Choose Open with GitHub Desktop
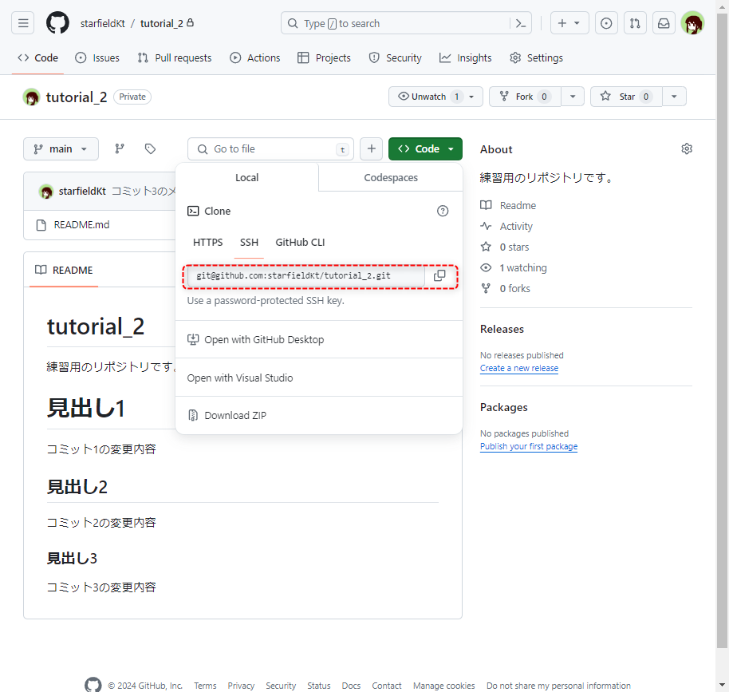This screenshot has height=692, width=729. pos(319,340)
